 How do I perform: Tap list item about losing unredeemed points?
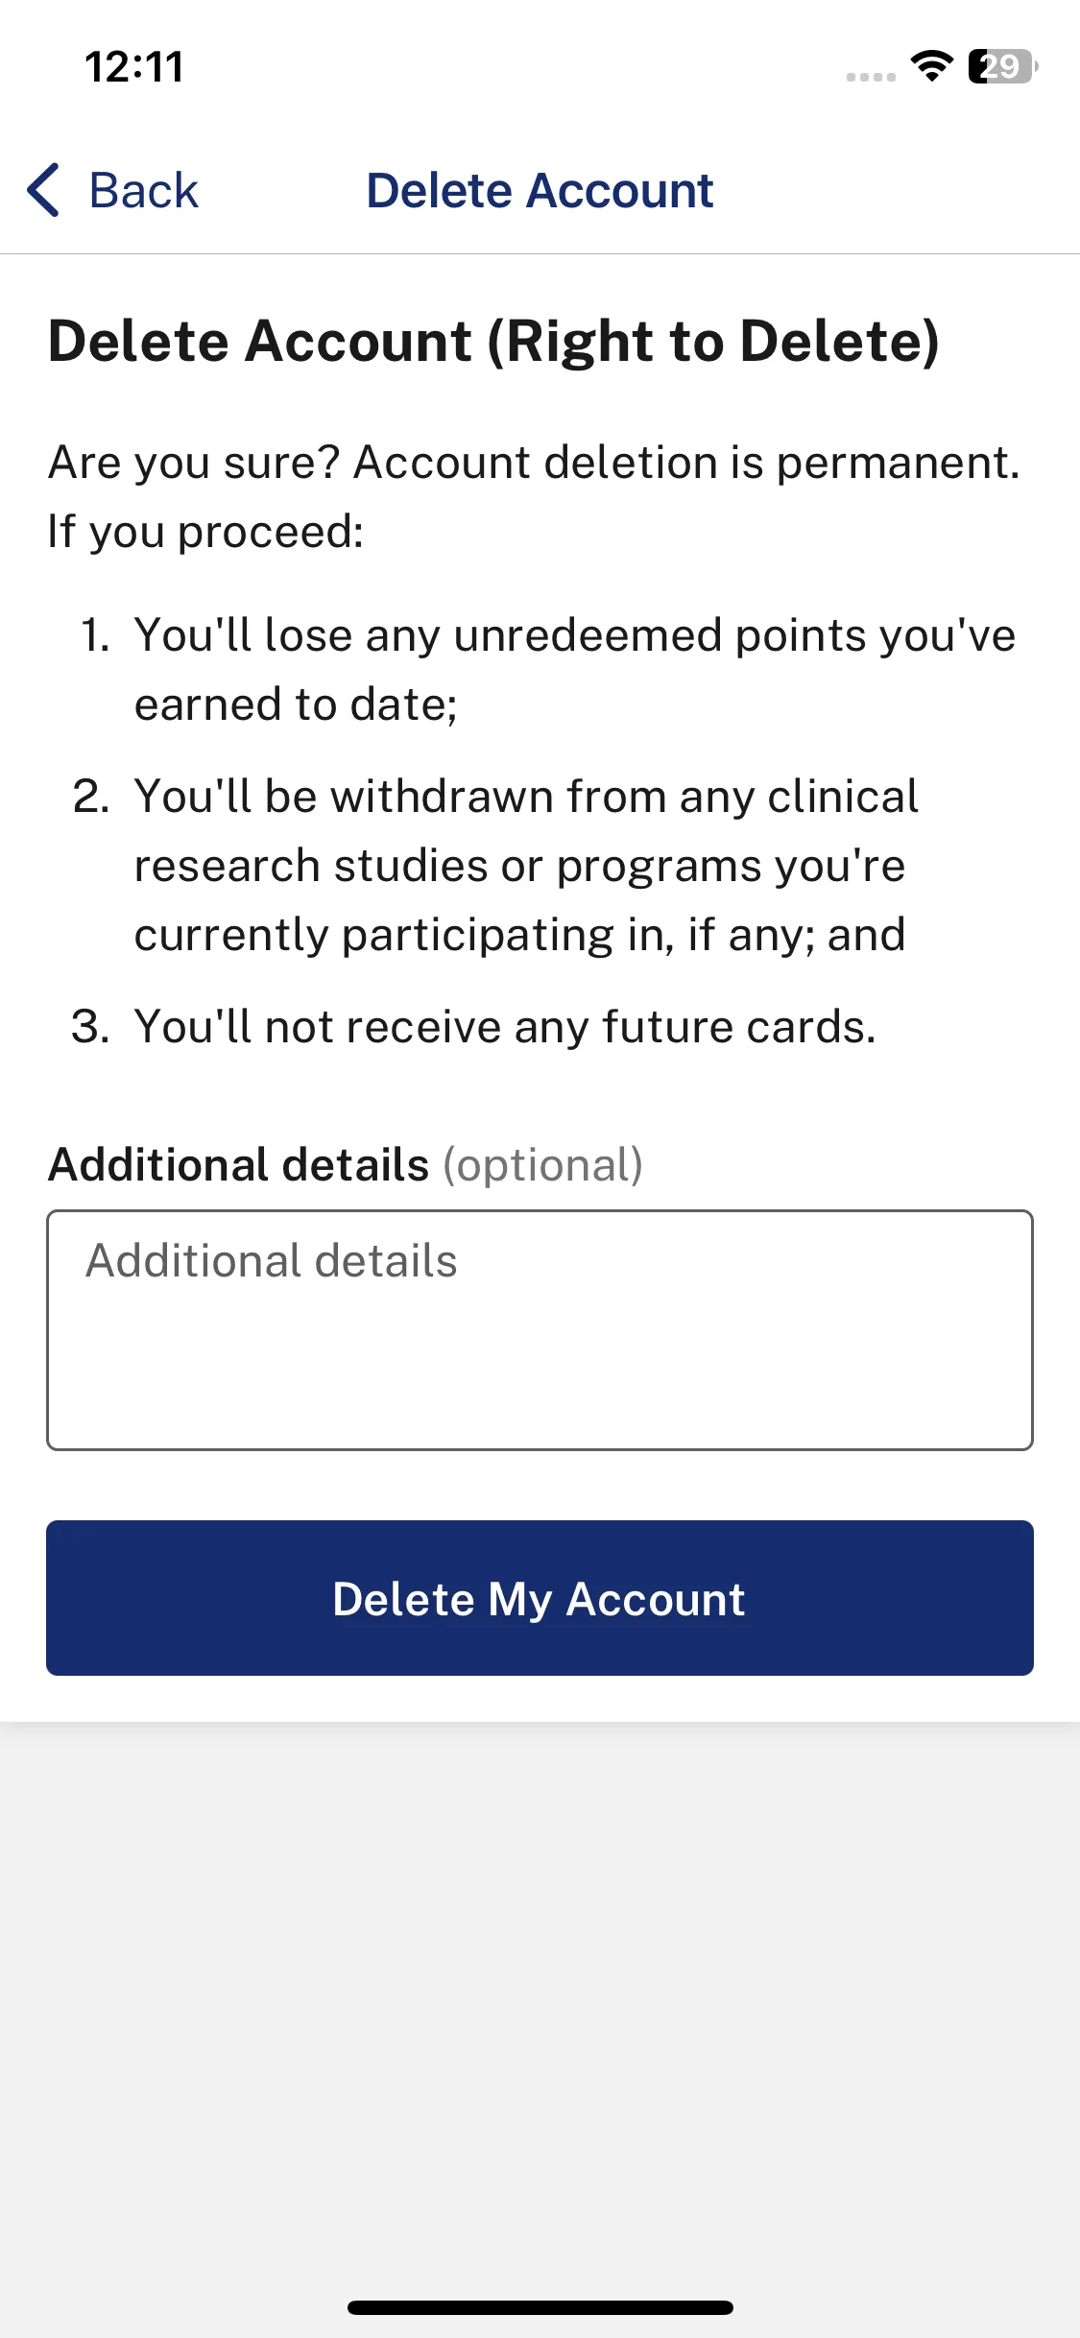coord(574,669)
